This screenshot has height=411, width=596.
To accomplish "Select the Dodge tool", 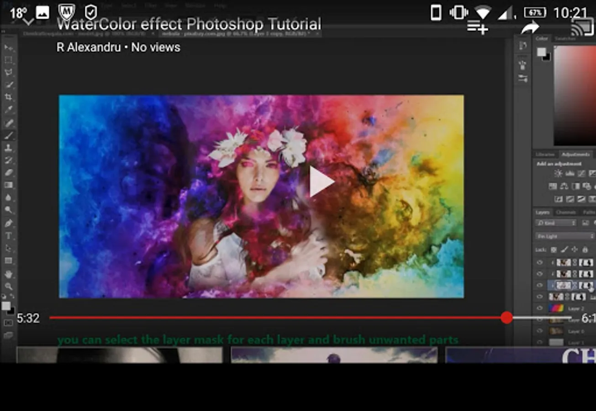I will tap(9, 210).
